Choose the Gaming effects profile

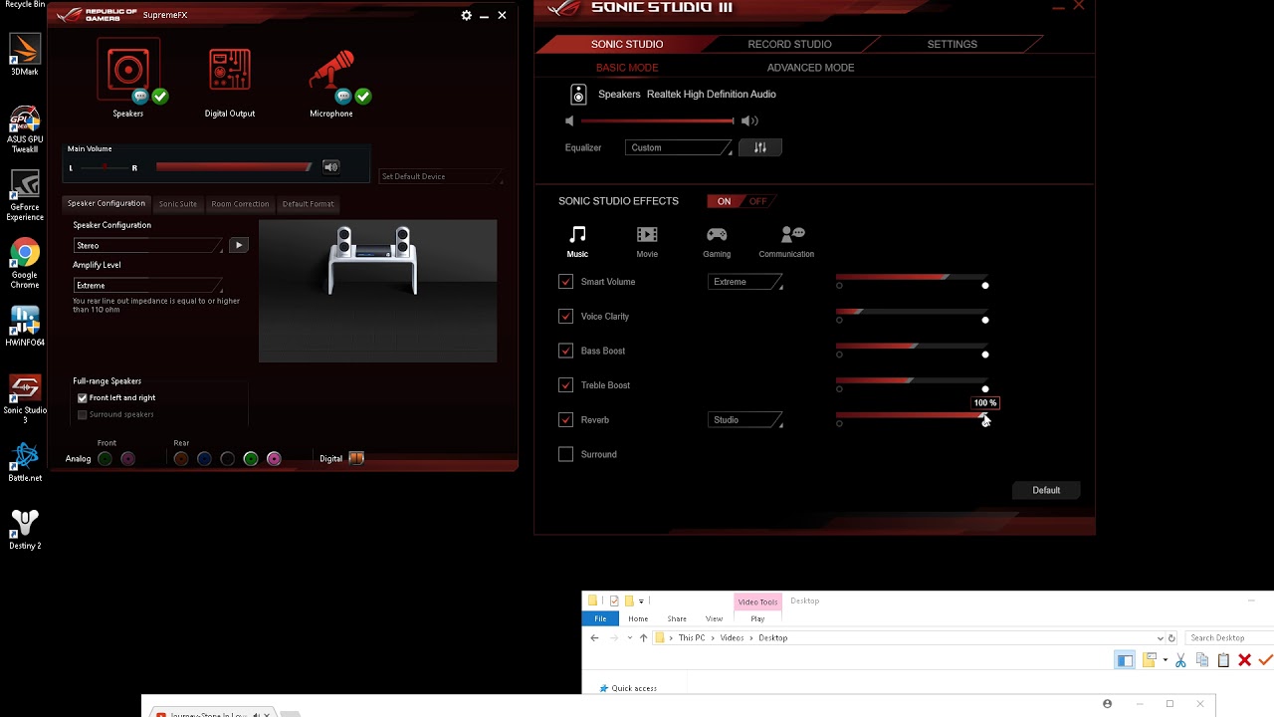(717, 239)
